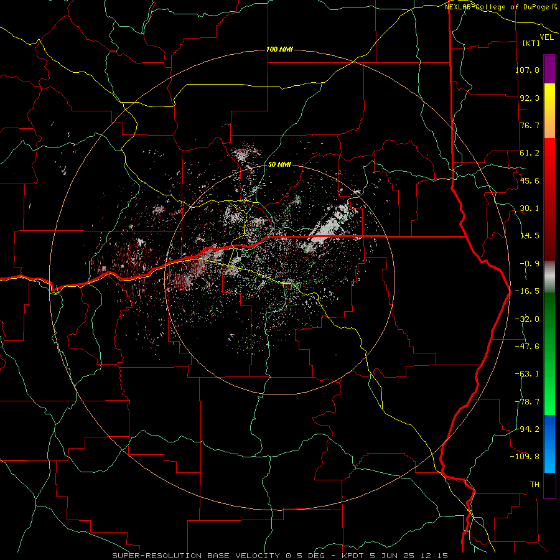Viewport: 560px width, 560px height.
Task: Click the -78.7 velocity scale value
Action: pyautogui.click(x=527, y=402)
